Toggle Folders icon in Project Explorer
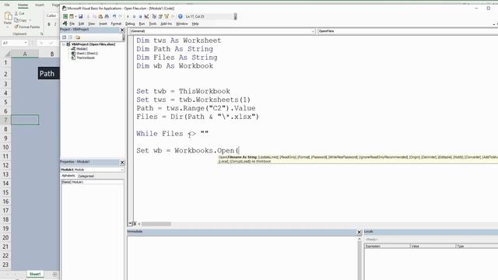Image resolution: width=498 pixels, height=280 pixels. [78, 37]
